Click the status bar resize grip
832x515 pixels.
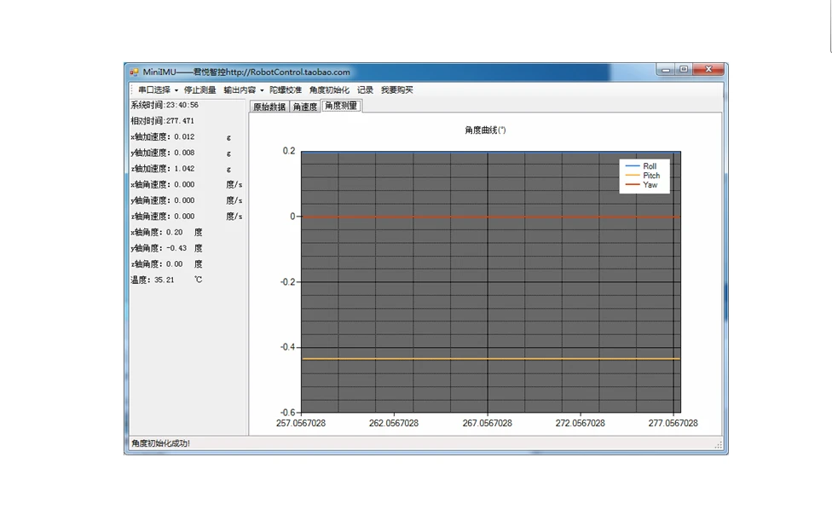coord(719,445)
